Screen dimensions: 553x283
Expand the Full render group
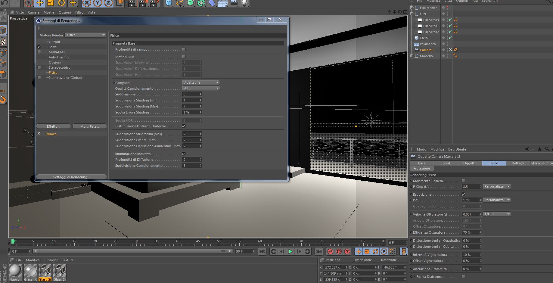coord(412,8)
